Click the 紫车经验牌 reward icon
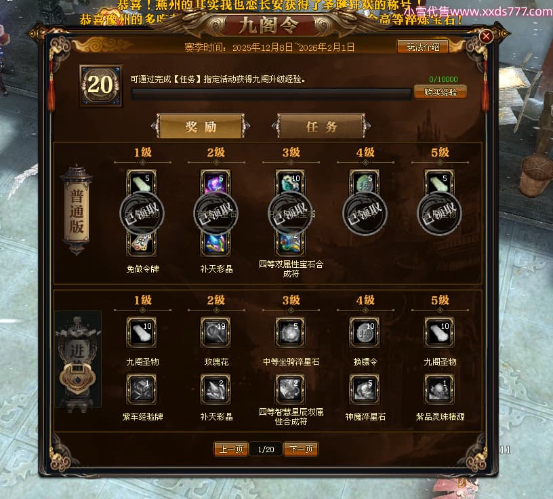Screen dimensions: 553x499 pyautogui.click(x=142, y=389)
